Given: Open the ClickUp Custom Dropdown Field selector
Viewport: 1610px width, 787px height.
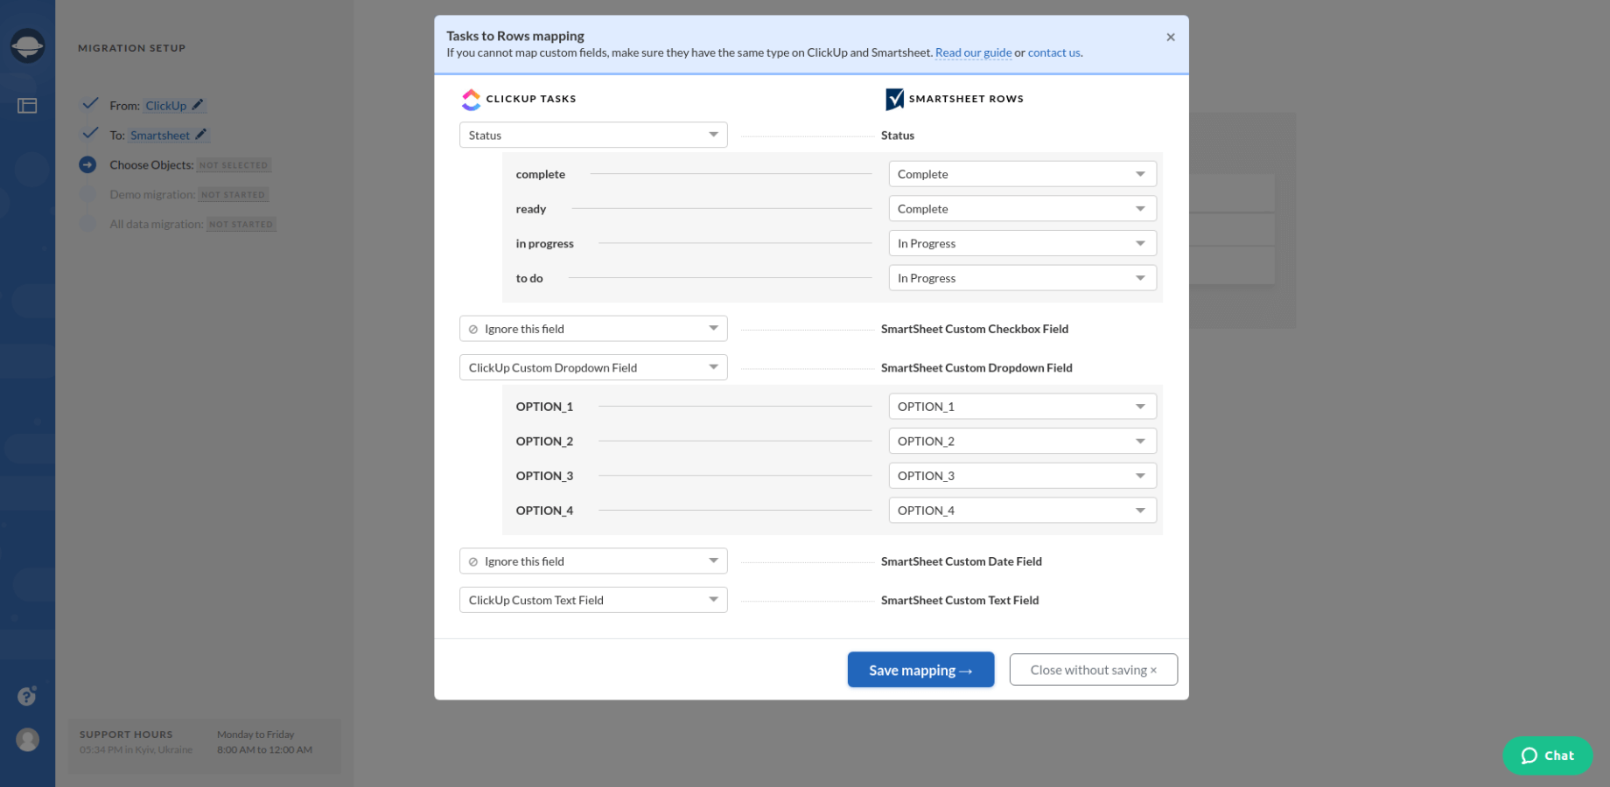Looking at the screenshot, I should (x=593, y=367).
